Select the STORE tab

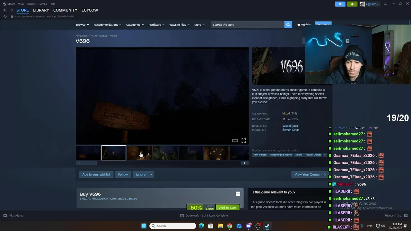(x=22, y=10)
